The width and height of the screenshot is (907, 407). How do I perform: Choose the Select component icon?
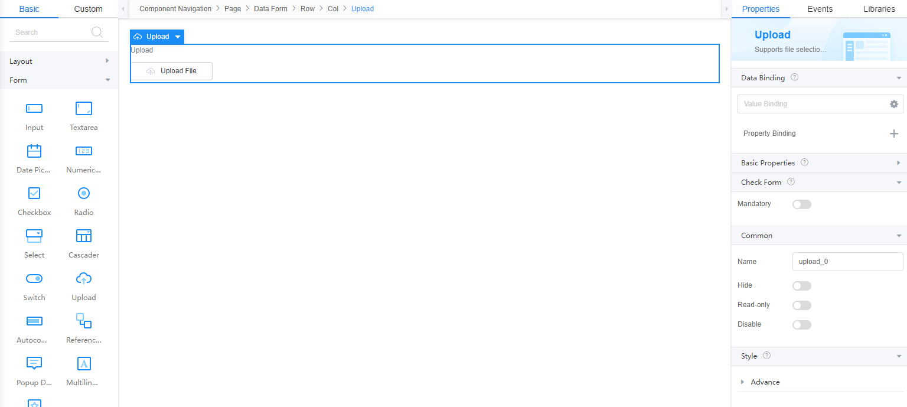click(x=34, y=236)
